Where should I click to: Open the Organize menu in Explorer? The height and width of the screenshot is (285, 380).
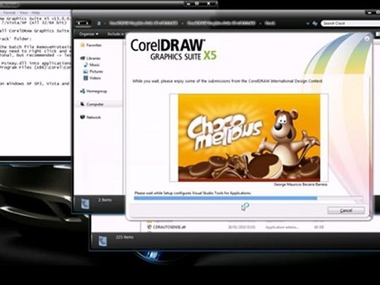point(89,34)
